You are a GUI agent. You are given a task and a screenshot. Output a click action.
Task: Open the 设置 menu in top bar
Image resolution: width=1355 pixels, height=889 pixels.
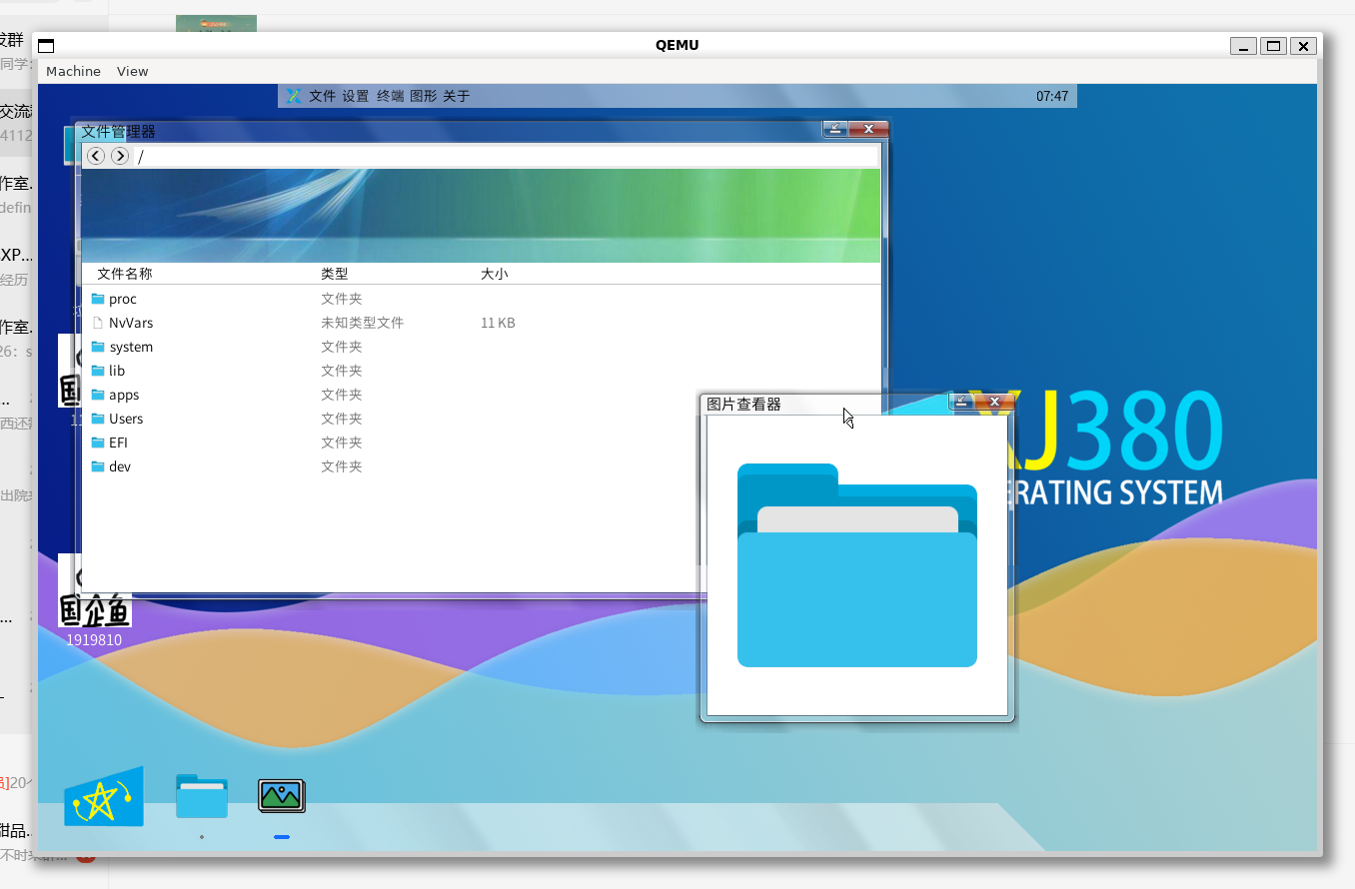coord(356,96)
